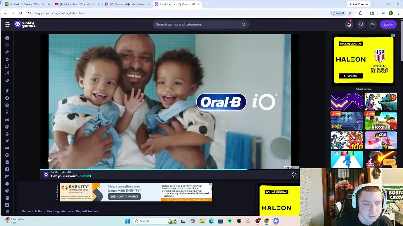
Task: Open Chrome extensions puzzle icon
Action: coord(361,13)
